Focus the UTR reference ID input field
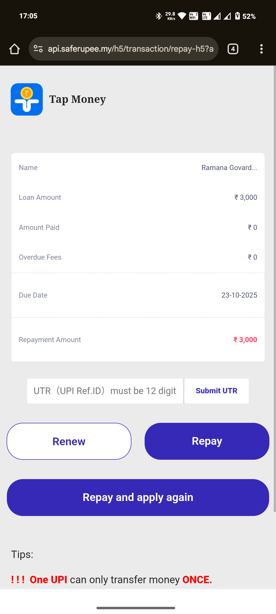276x614 pixels. (105, 391)
